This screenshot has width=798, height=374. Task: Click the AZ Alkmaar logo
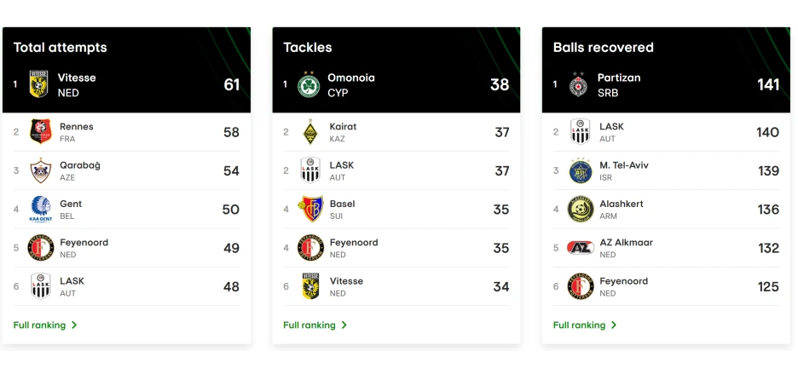tap(581, 248)
